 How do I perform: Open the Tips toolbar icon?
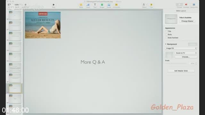click(152, 5)
